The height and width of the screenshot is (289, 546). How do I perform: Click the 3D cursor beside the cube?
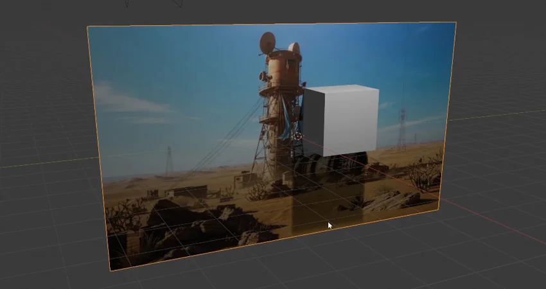(297, 136)
